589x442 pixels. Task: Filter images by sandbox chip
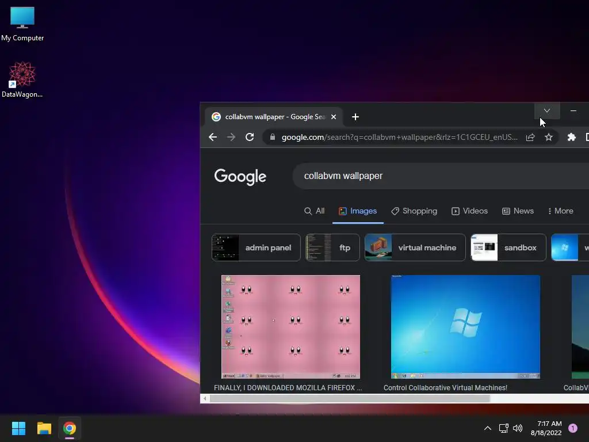pos(508,247)
